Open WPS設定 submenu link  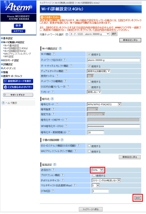point(9,57)
